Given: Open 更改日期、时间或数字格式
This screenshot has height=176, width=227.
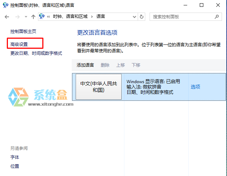Looking at the screenshot, I should (36, 53).
